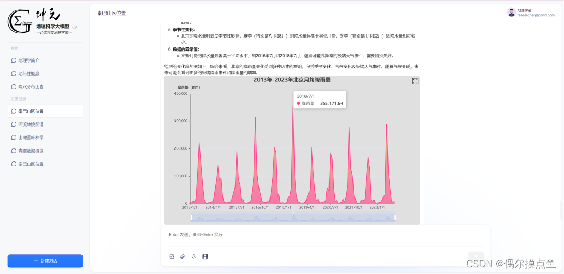Click the chart title 2013年-2023年北京月均降雨量
The height and width of the screenshot is (274, 564).
coord(292,80)
